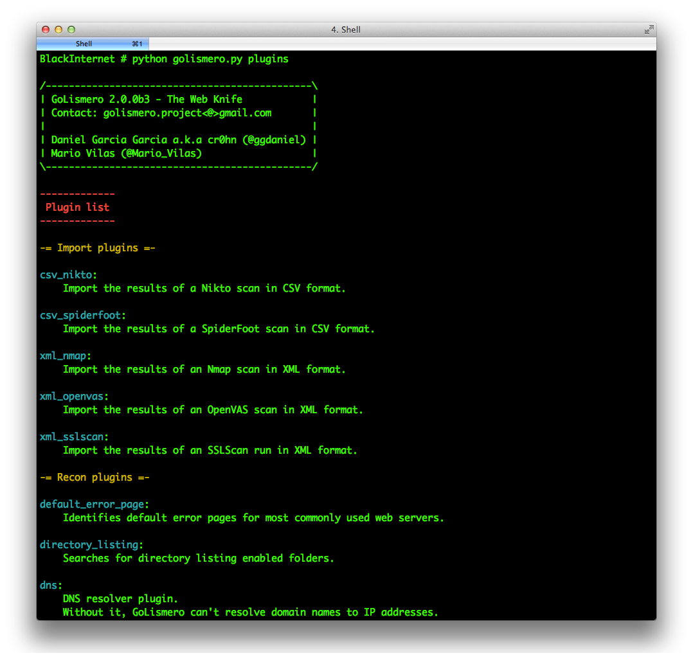Click the 'csv_spiderfoot:' plugin name
Image resolution: width=693 pixels, height=671 pixels.
click(x=83, y=316)
